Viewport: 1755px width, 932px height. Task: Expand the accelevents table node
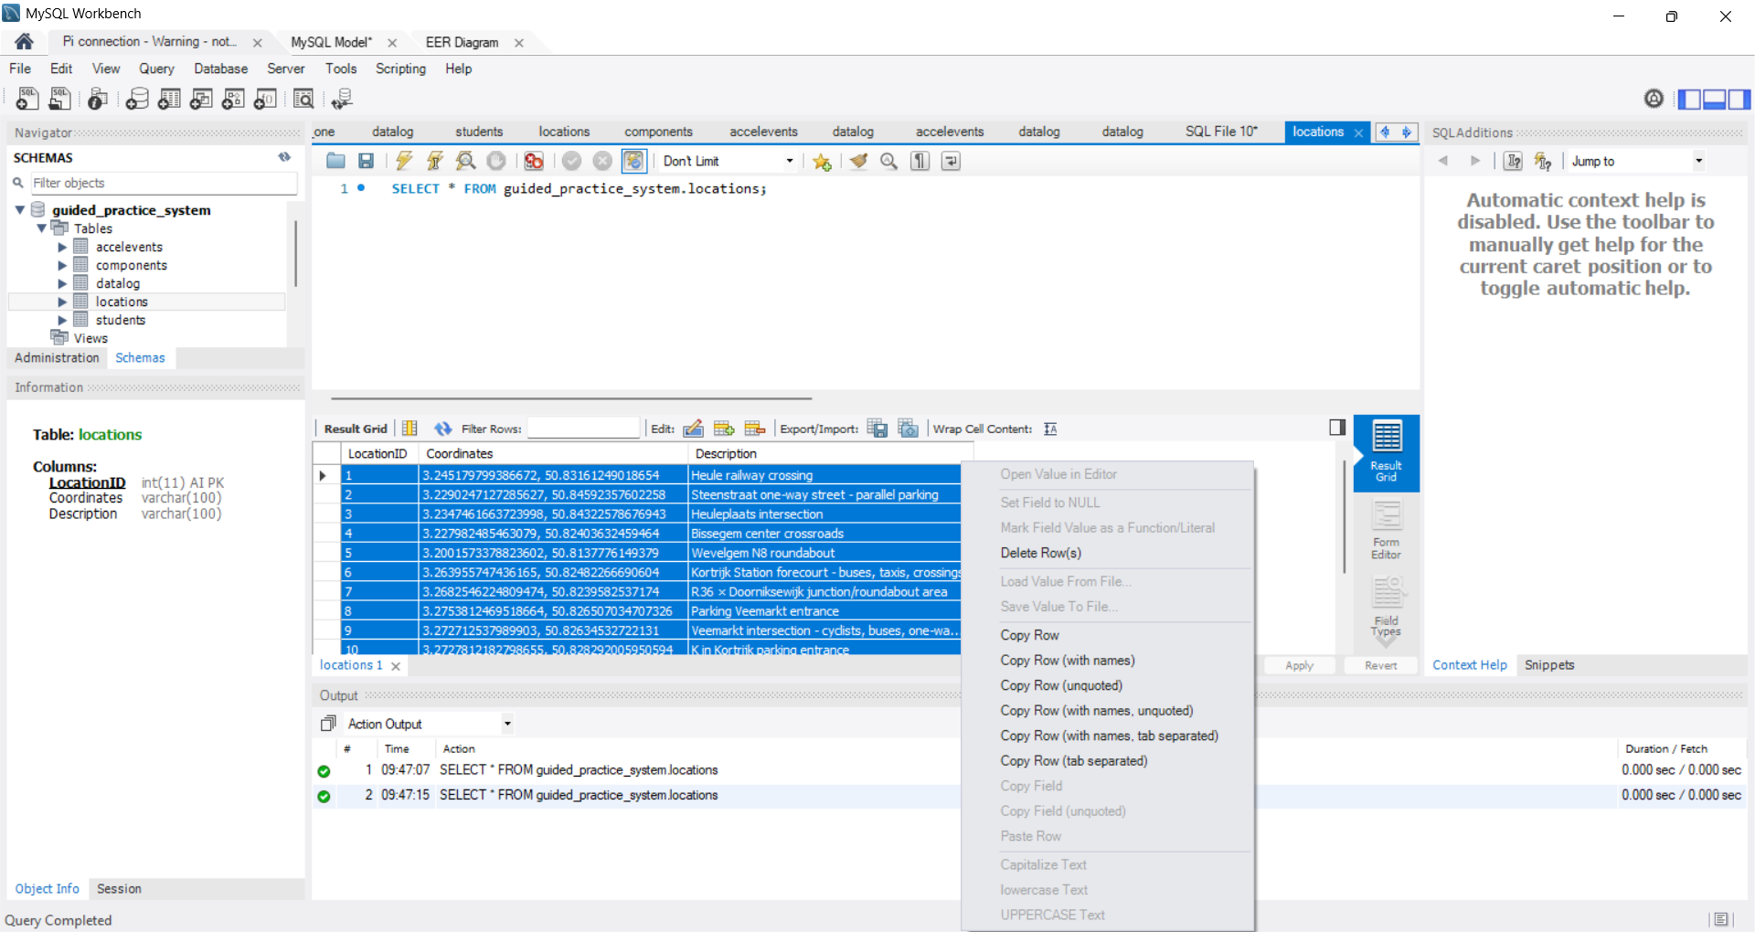(x=62, y=247)
